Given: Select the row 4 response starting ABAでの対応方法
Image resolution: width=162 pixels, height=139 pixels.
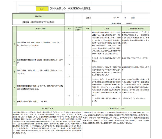Looking at the screenshot, I should (x=136, y=87).
